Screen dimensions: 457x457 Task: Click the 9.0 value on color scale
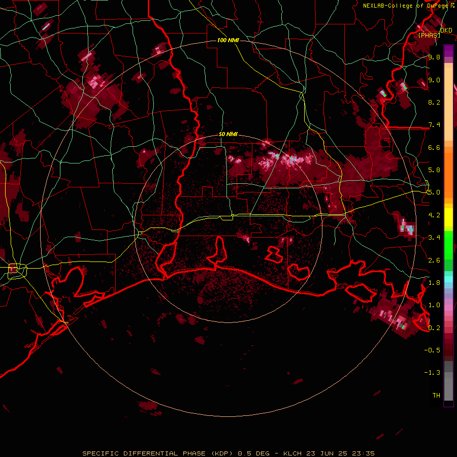(434, 80)
